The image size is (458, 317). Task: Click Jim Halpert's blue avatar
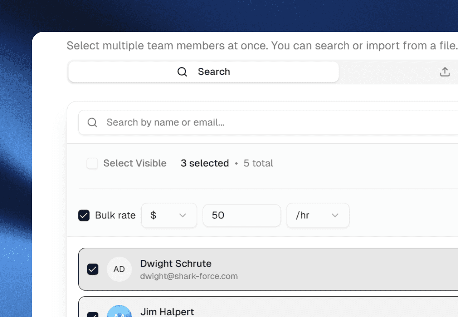119,311
